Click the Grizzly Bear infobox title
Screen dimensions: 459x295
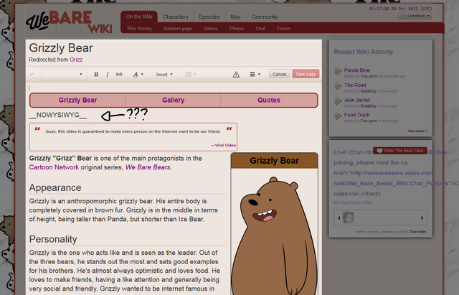pyautogui.click(x=274, y=161)
